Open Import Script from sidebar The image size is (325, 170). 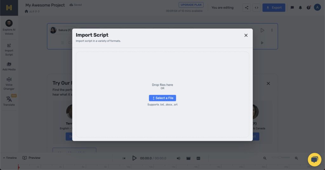click(9, 50)
